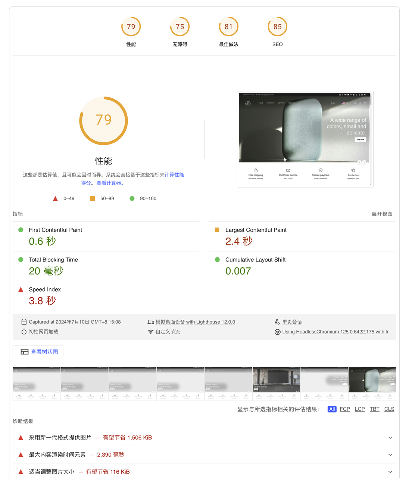Image resolution: width=409 pixels, height=478 pixels.
Task: Click the SEO score gauge
Action: (277, 27)
